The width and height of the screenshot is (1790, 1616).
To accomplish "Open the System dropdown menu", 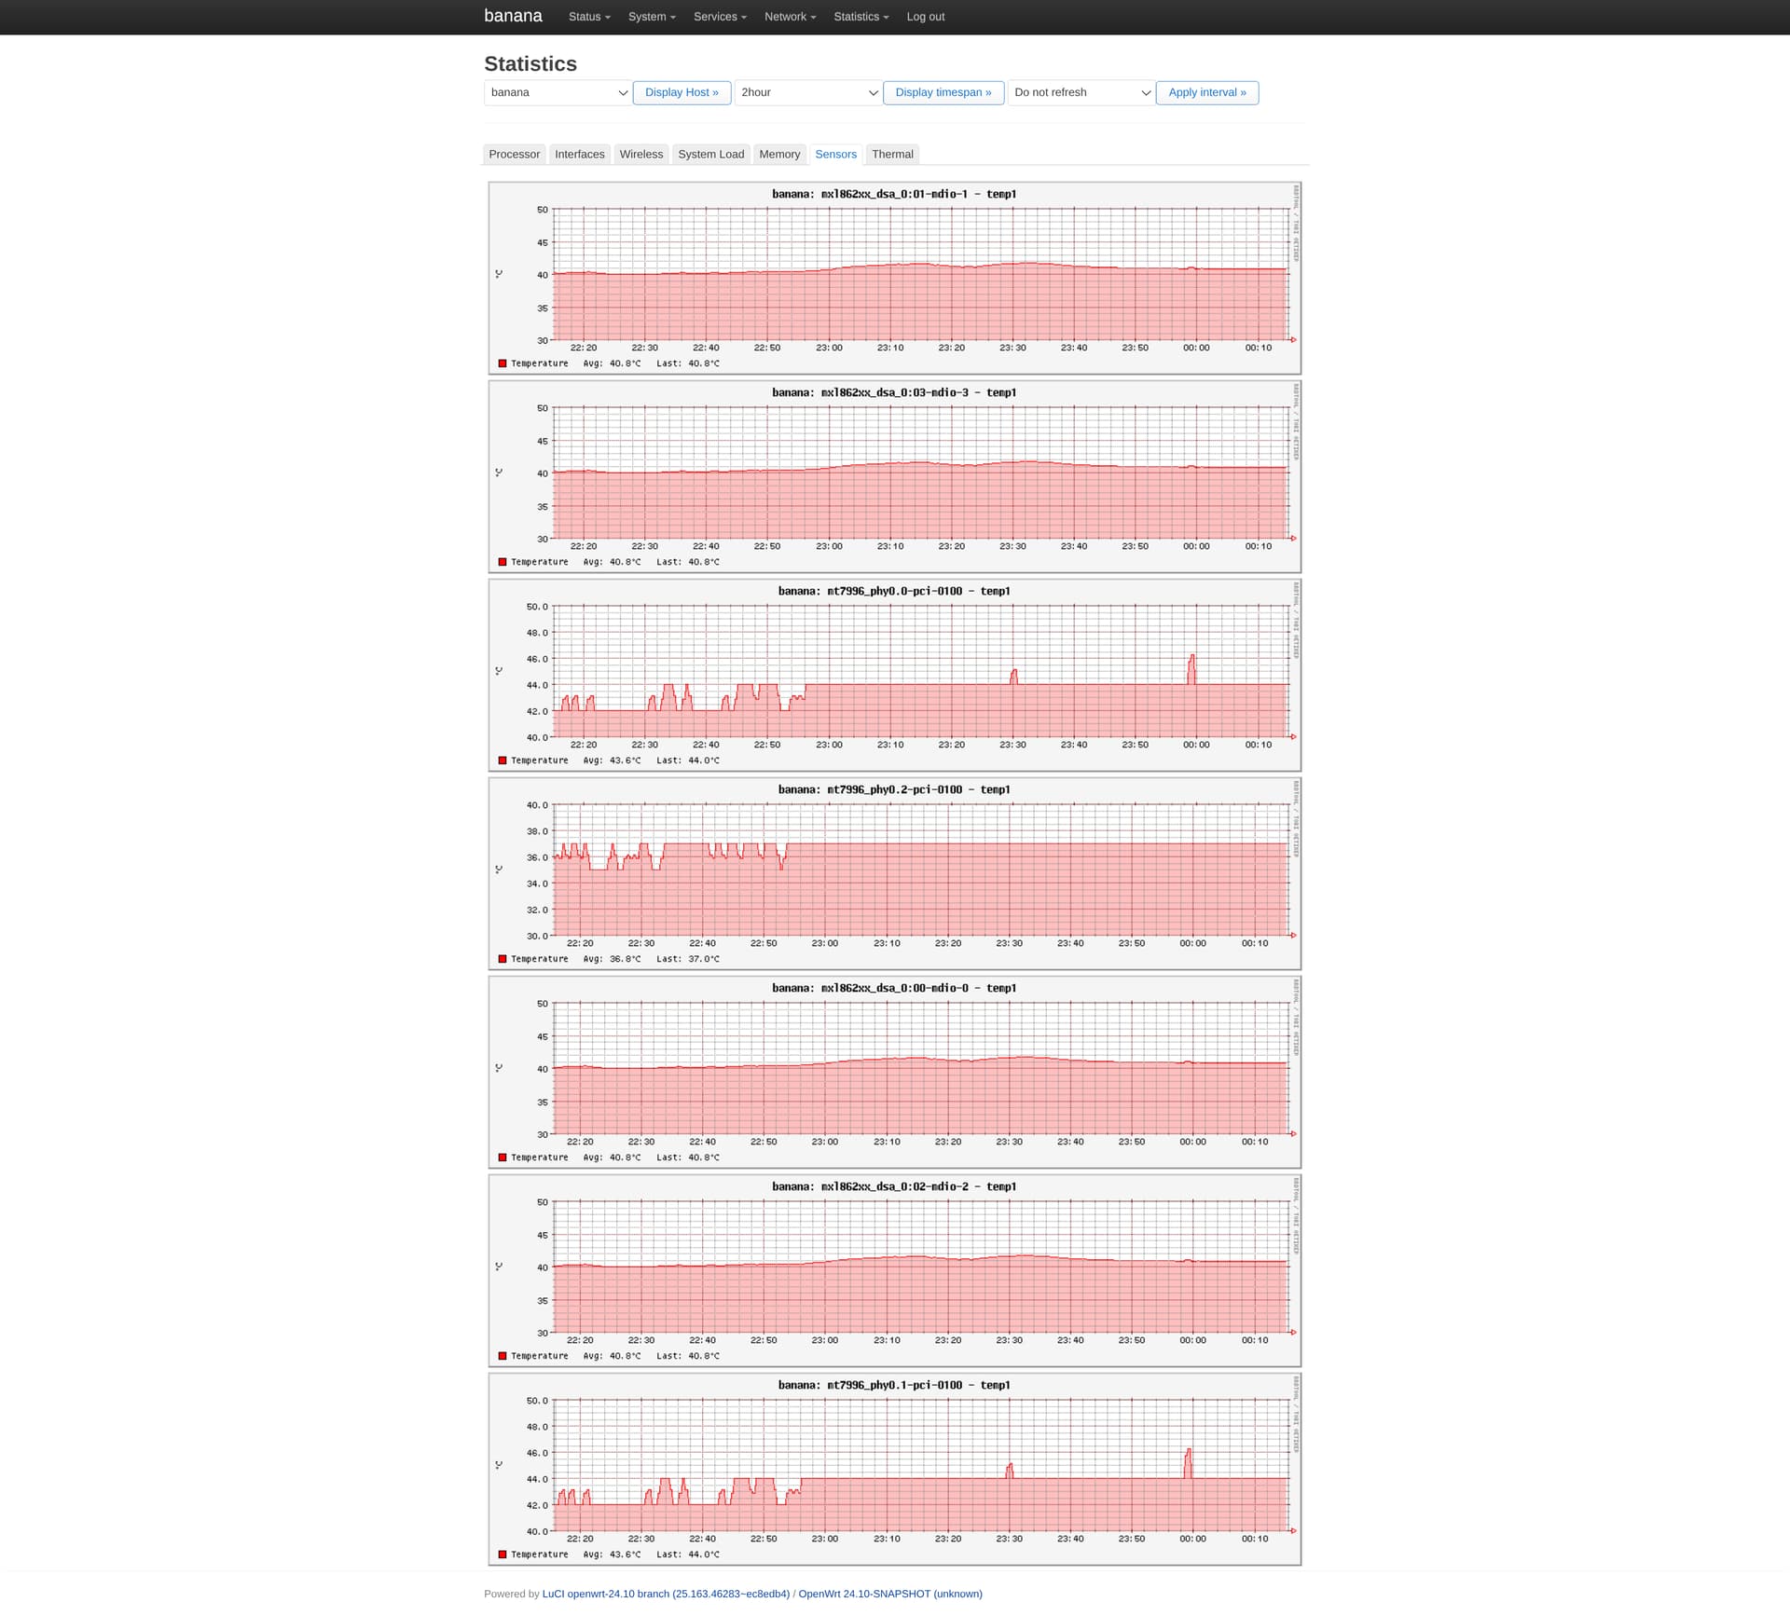I will tap(651, 17).
